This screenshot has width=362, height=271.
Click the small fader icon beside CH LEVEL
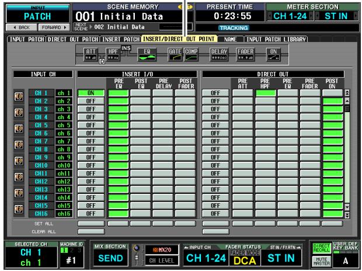pyautogui.click(x=137, y=259)
